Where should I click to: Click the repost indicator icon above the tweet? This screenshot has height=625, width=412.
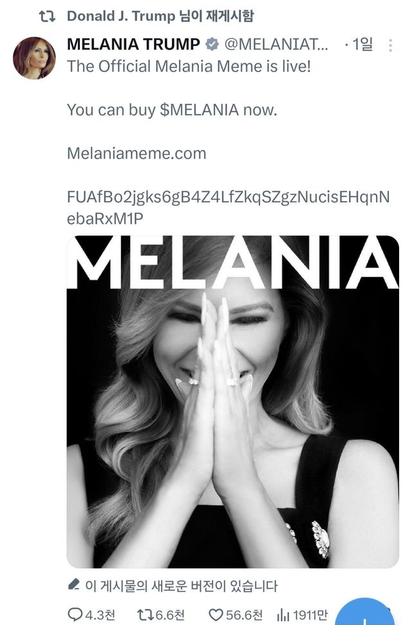[x=48, y=16]
